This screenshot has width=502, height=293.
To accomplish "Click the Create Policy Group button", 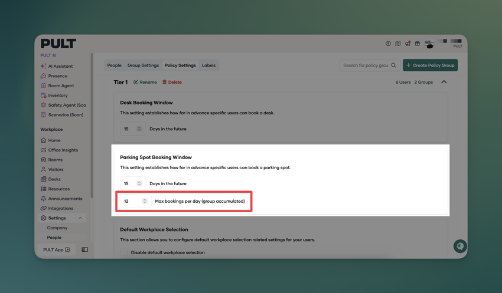I will coord(430,65).
